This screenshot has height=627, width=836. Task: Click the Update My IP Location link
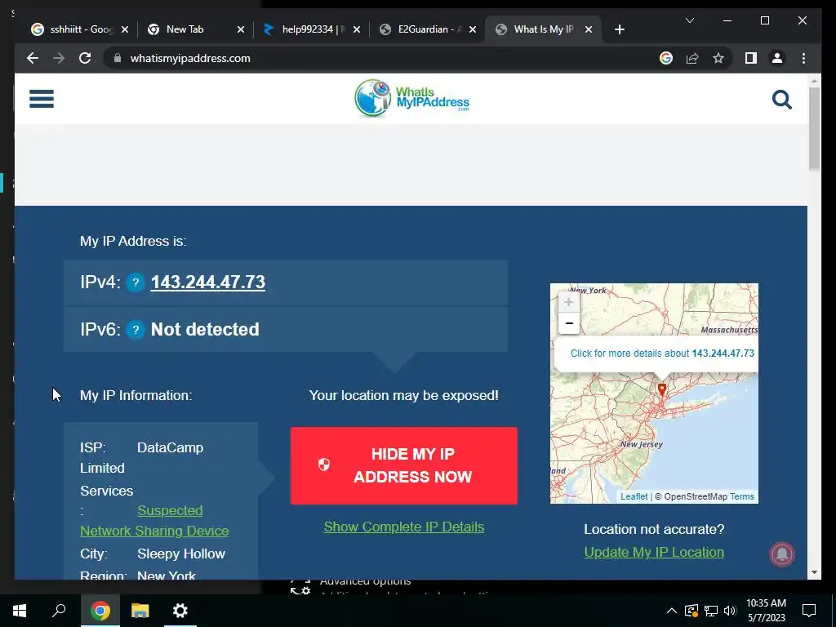coord(654,553)
